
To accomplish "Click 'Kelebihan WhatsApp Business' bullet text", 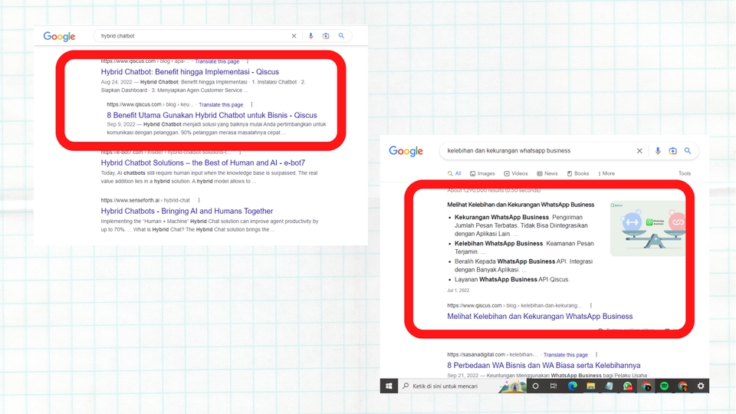I will click(x=498, y=244).
